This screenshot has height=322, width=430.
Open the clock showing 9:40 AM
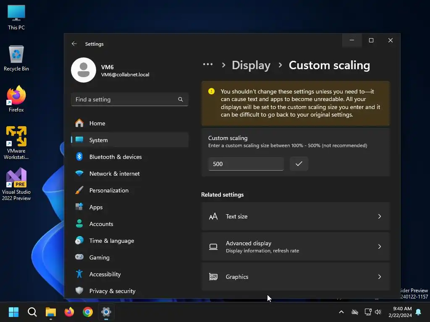(x=400, y=312)
